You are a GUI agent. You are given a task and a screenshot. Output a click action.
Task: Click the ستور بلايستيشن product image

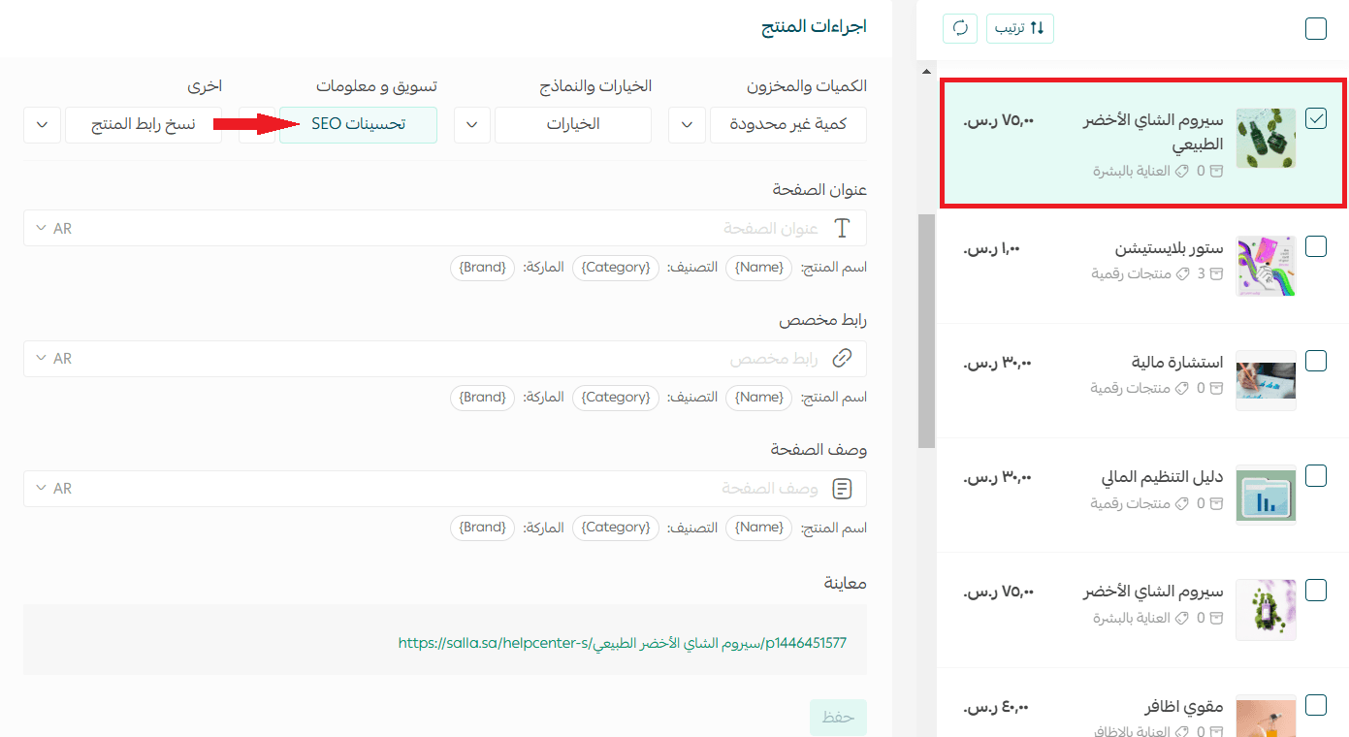[x=1266, y=266]
